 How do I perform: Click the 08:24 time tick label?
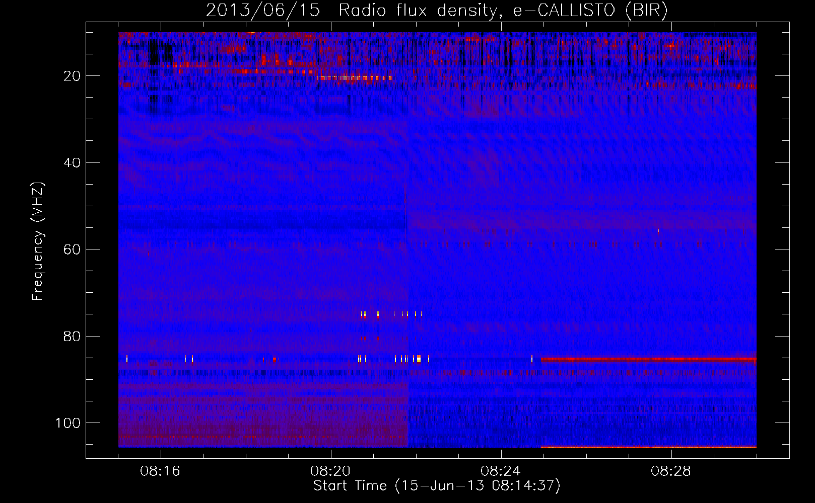coord(501,471)
